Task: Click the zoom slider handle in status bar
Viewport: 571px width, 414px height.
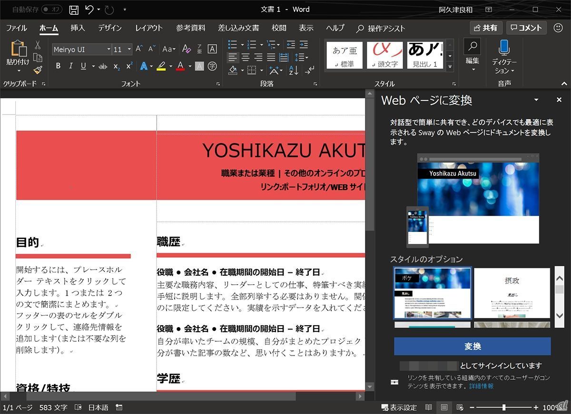Action: 503,407
